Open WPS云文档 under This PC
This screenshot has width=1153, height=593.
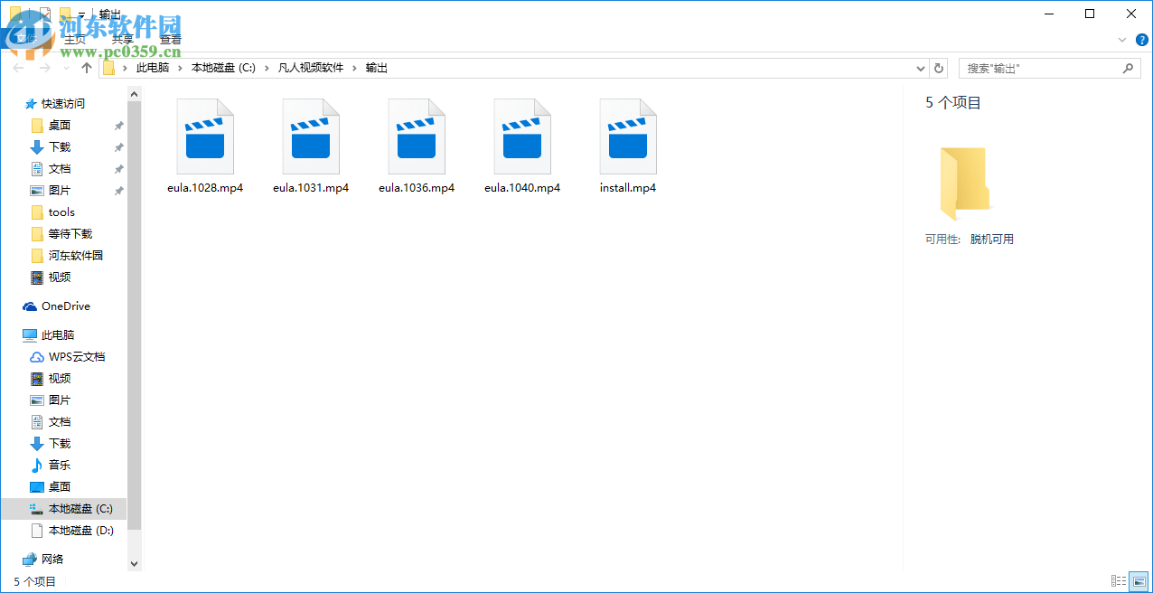[x=77, y=357]
